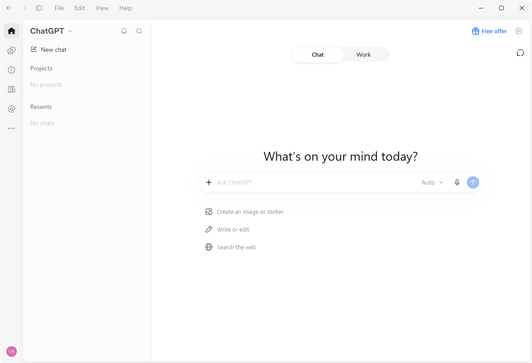
Task: Open notifications with the bell icon
Action: click(x=124, y=31)
